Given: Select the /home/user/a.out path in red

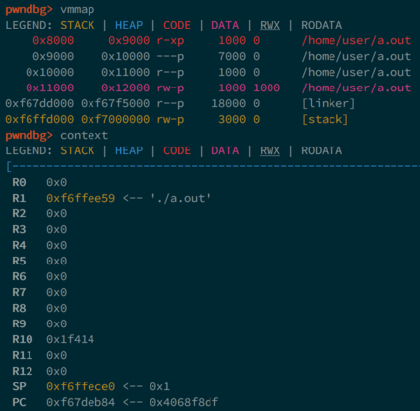Looking at the screenshot, I should [x=356, y=40].
